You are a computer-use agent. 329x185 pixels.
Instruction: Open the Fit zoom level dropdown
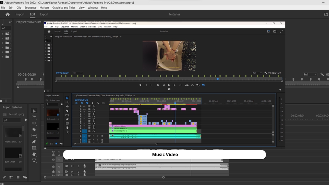point(77,73)
